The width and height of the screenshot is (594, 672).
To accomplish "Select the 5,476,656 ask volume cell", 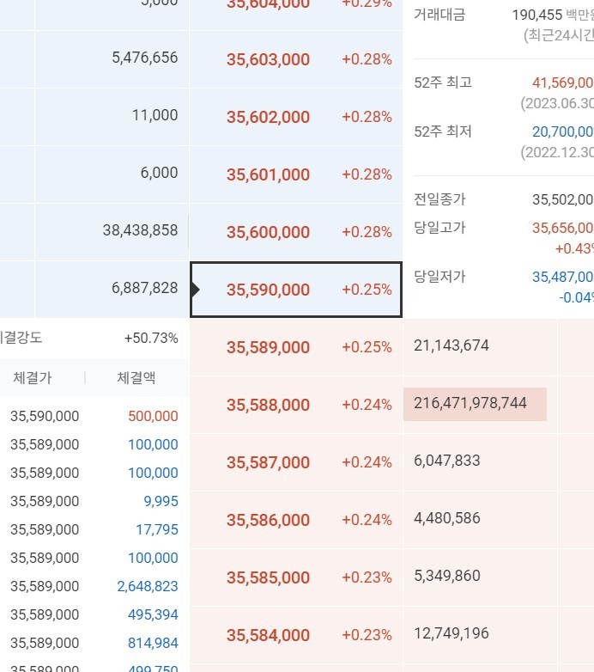I will pyautogui.click(x=144, y=58).
